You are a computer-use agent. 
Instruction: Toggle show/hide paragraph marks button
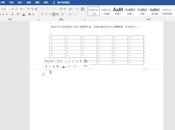coord(83,9)
